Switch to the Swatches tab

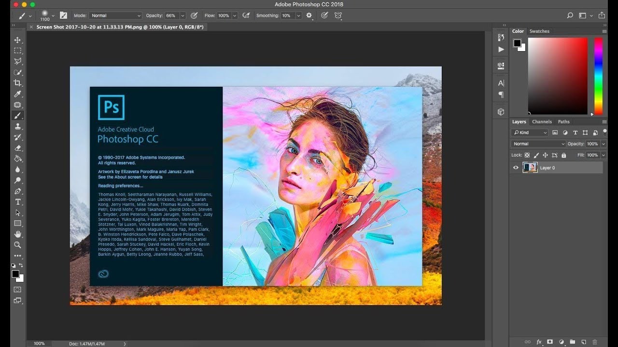tap(539, 31)
